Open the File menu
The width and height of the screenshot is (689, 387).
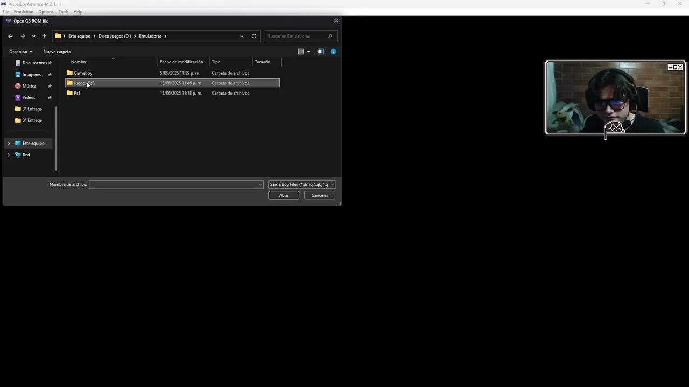(5, 12)
